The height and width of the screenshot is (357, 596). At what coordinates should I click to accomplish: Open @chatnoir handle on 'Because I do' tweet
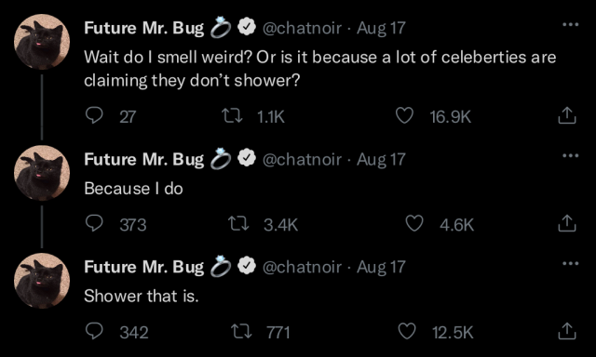(302, 159)
